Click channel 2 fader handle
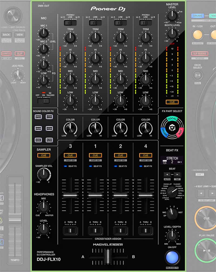Screen dimensions: 216x272 click(120, 195)
